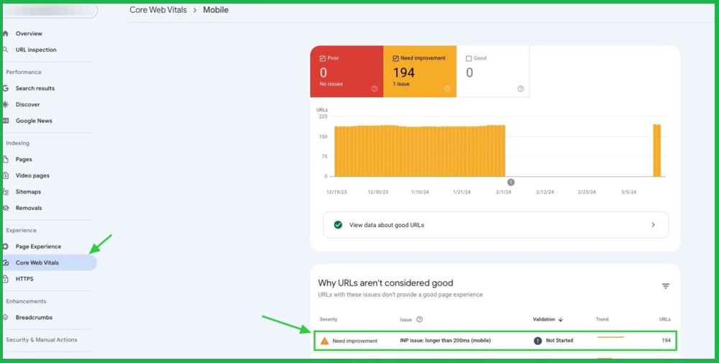The height and width of the screenshot is (363, 719).
Task: Click the Google News icon
Action: (6, 121)
